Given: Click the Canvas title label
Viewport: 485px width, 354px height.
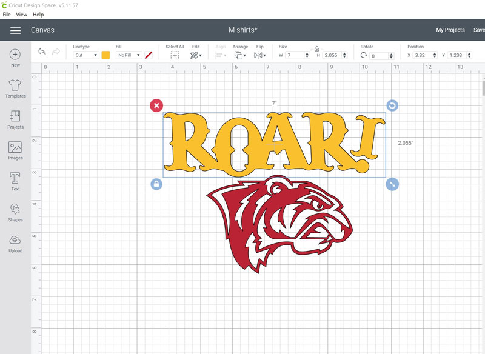Looking at the screenshot, I should click(x=42, y=30).
